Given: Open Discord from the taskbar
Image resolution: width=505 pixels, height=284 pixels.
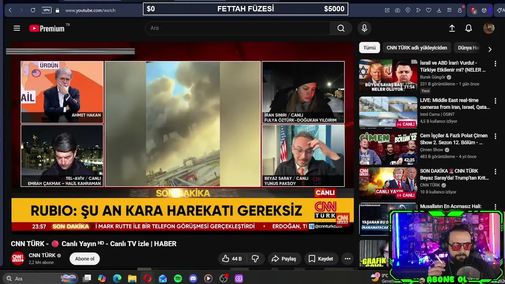Looking at the screenshot, I should point(193,278).
